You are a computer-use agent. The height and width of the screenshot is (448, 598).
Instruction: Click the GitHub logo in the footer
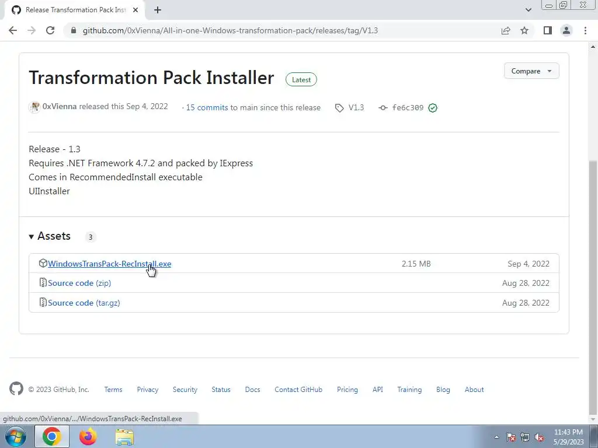(x=16, y=388)
